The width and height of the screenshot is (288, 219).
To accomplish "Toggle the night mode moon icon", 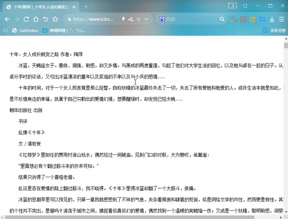I will [253, 19].
